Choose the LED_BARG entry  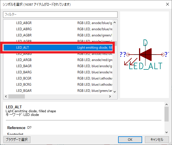(x=24, y=72)
